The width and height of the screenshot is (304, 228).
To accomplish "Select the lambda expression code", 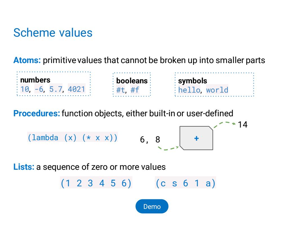I will pyautogui.click(x=73, y=137).
